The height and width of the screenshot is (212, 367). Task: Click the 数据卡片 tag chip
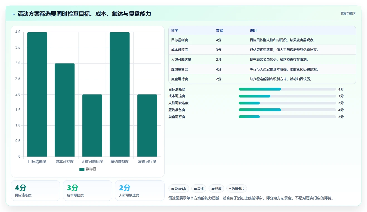tap(237, 189)
